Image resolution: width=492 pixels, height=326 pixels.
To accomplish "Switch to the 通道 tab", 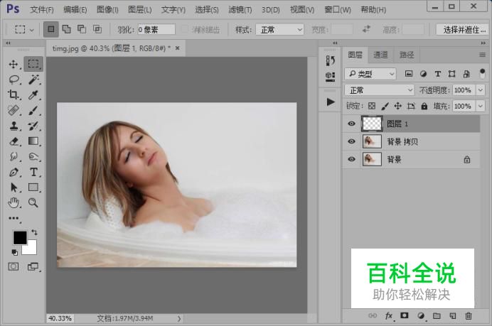I will 380,55.
